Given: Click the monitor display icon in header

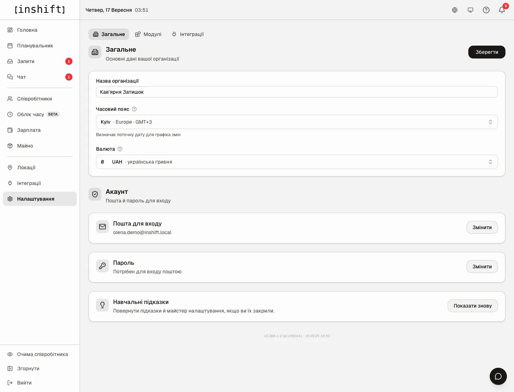Looking at the screenshot, I should pyautogui.click(x=470, y=10).
